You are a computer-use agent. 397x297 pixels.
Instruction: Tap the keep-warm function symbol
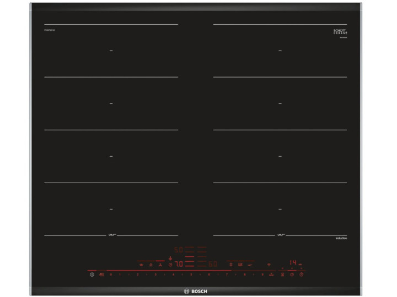(141, 265)
